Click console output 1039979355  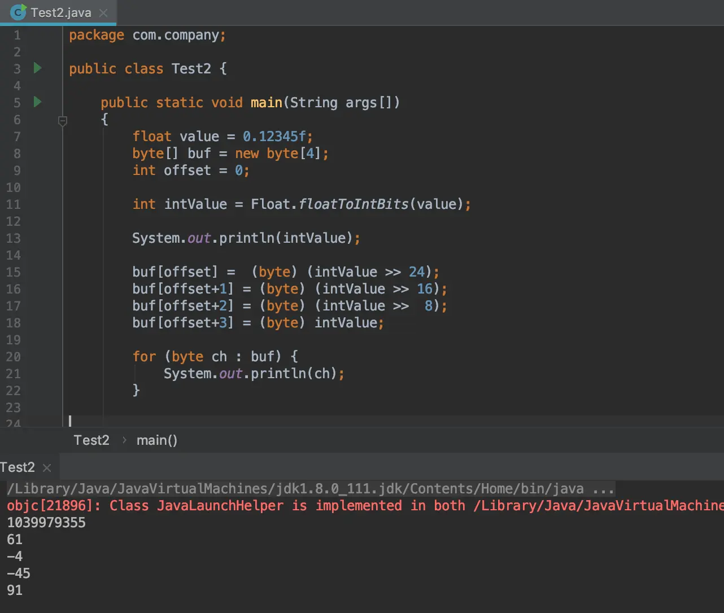click(46, 523)
